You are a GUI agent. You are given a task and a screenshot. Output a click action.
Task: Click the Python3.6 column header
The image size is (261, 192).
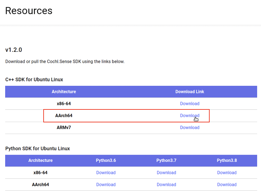[x=106, y=161]
